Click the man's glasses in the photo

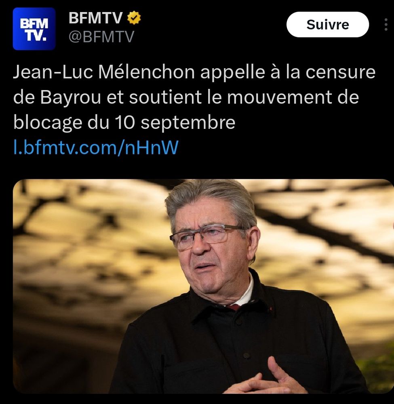point(207,236)
